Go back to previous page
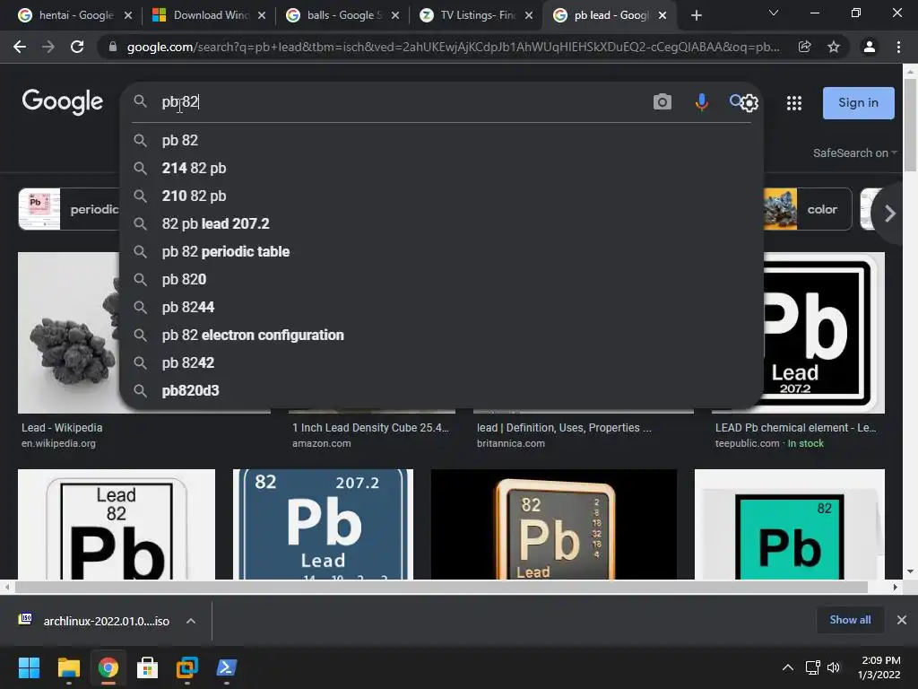 pos(20,47)
